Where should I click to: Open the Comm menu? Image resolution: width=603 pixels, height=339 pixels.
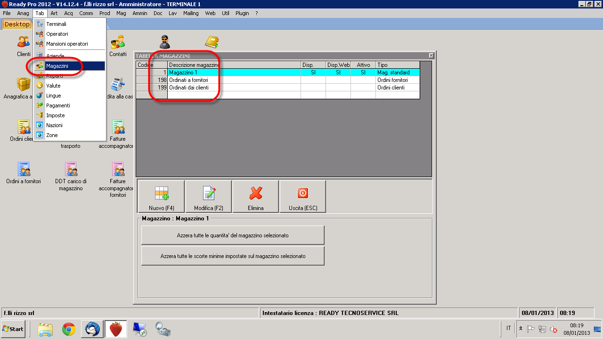click(86, 13)
